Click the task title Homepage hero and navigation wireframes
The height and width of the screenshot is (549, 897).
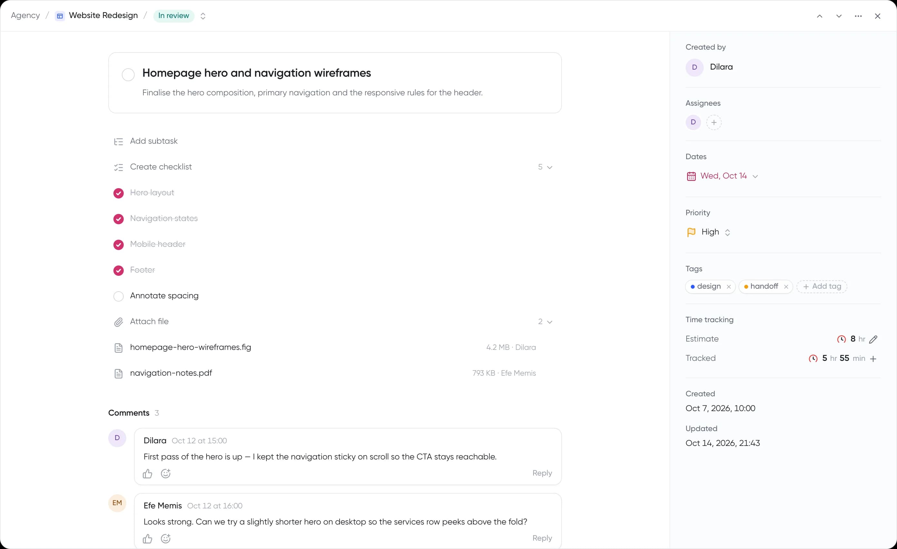(x=257, y=73)
